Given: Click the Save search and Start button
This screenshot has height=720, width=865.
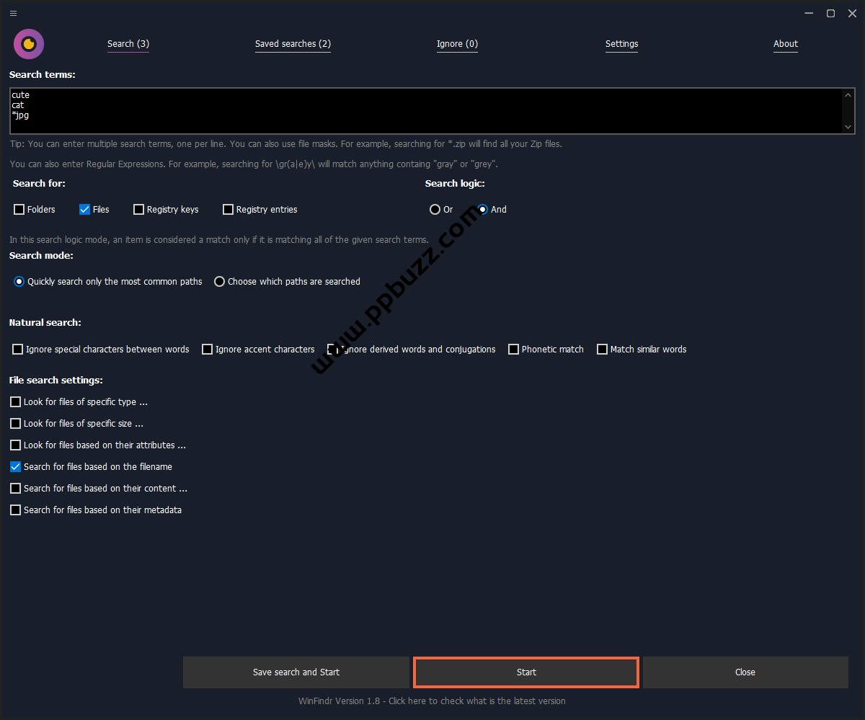Looking at the screenshot, I should pos(296,672).
